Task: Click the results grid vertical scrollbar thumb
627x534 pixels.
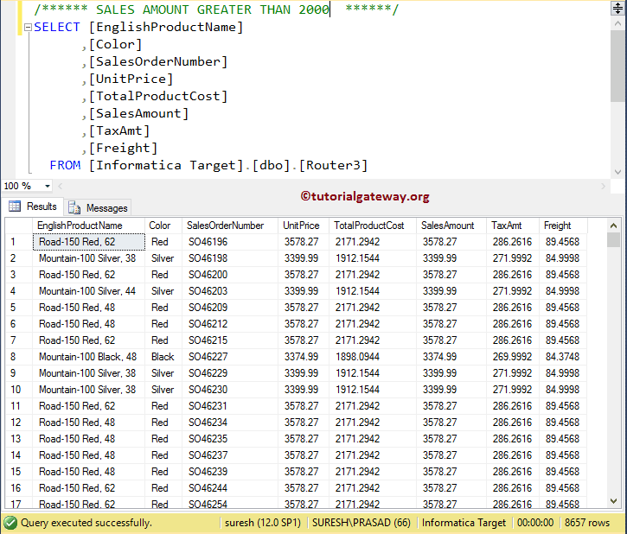Action: [x=613, y=239]
